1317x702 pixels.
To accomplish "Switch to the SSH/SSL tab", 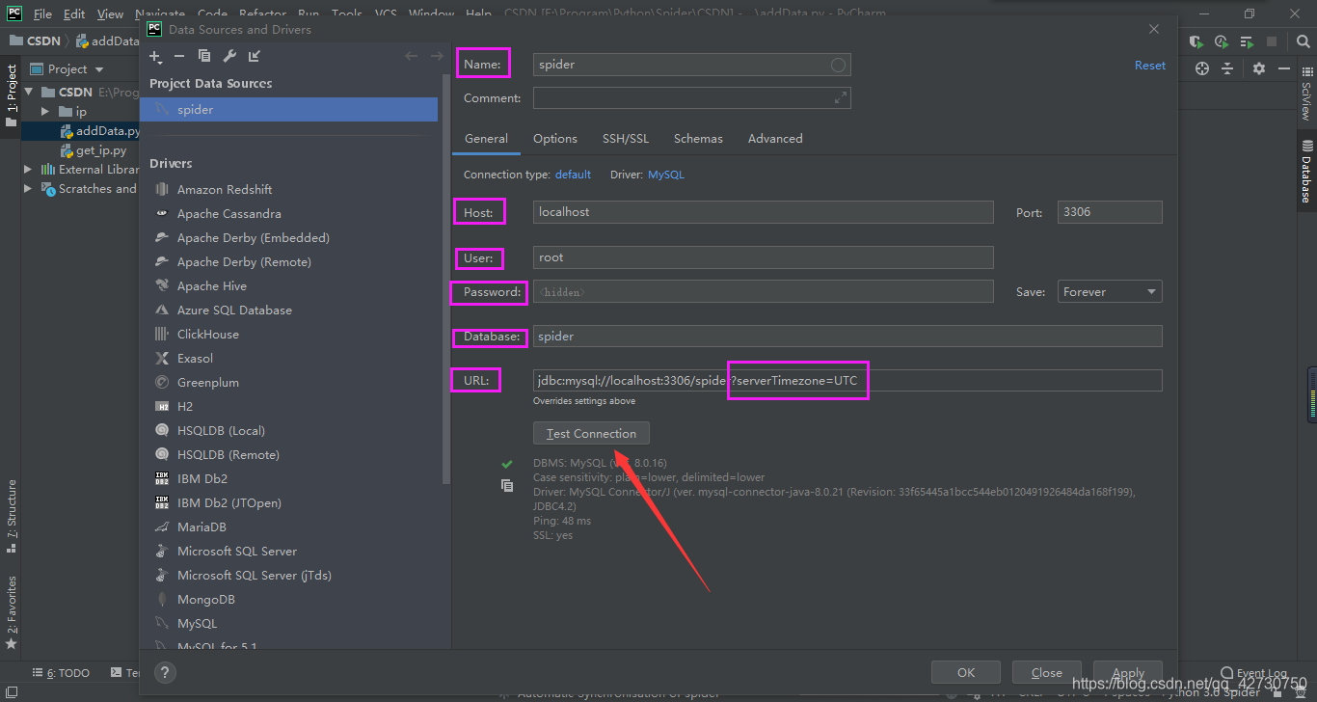I will pyautogui.click(x=626, y=138).
